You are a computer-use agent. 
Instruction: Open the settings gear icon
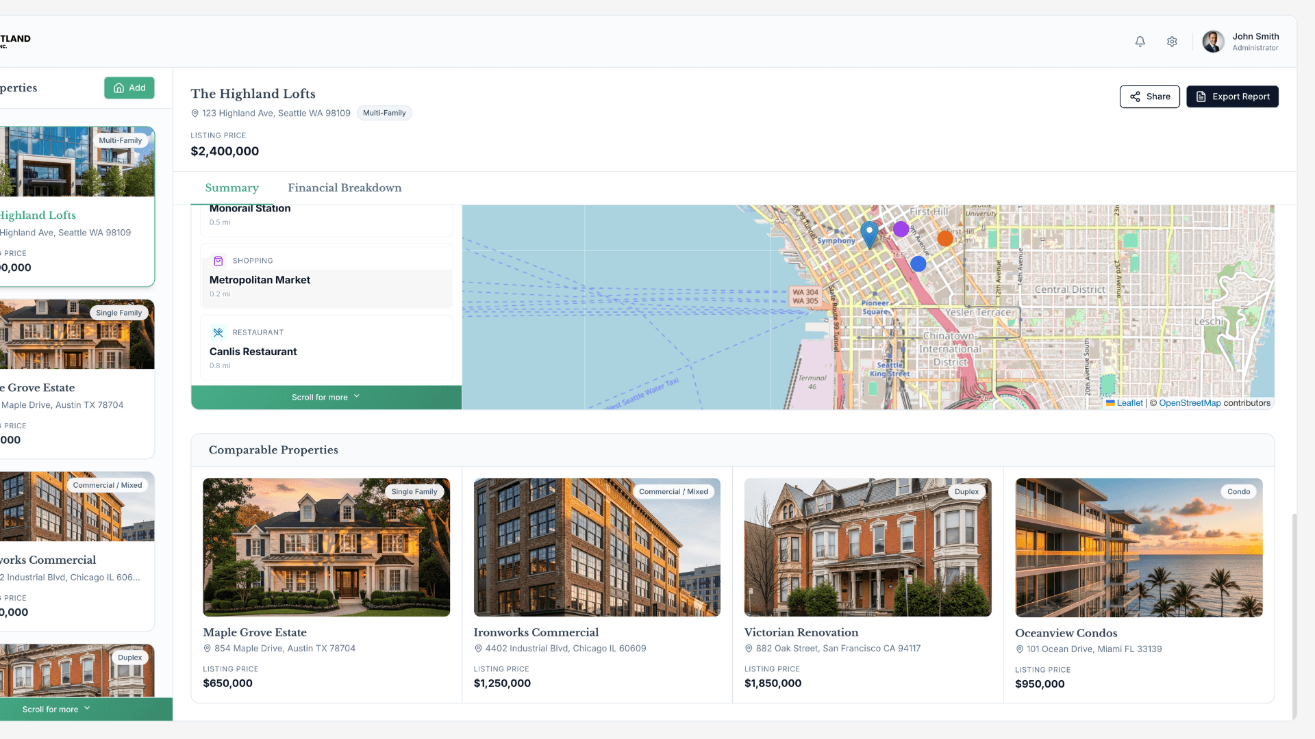click(x=1172, y=42)
